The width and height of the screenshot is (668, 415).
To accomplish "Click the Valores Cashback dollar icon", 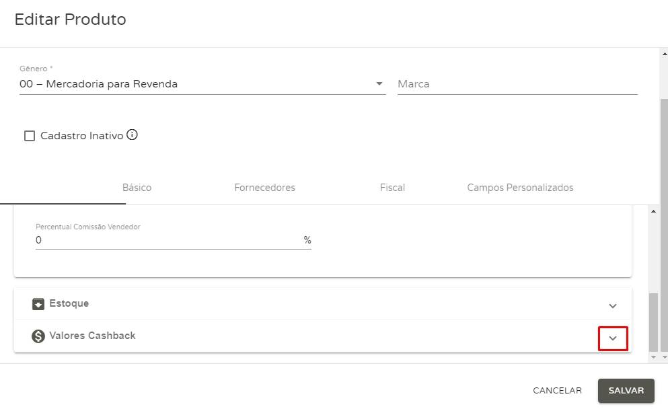I will point(38,336).
